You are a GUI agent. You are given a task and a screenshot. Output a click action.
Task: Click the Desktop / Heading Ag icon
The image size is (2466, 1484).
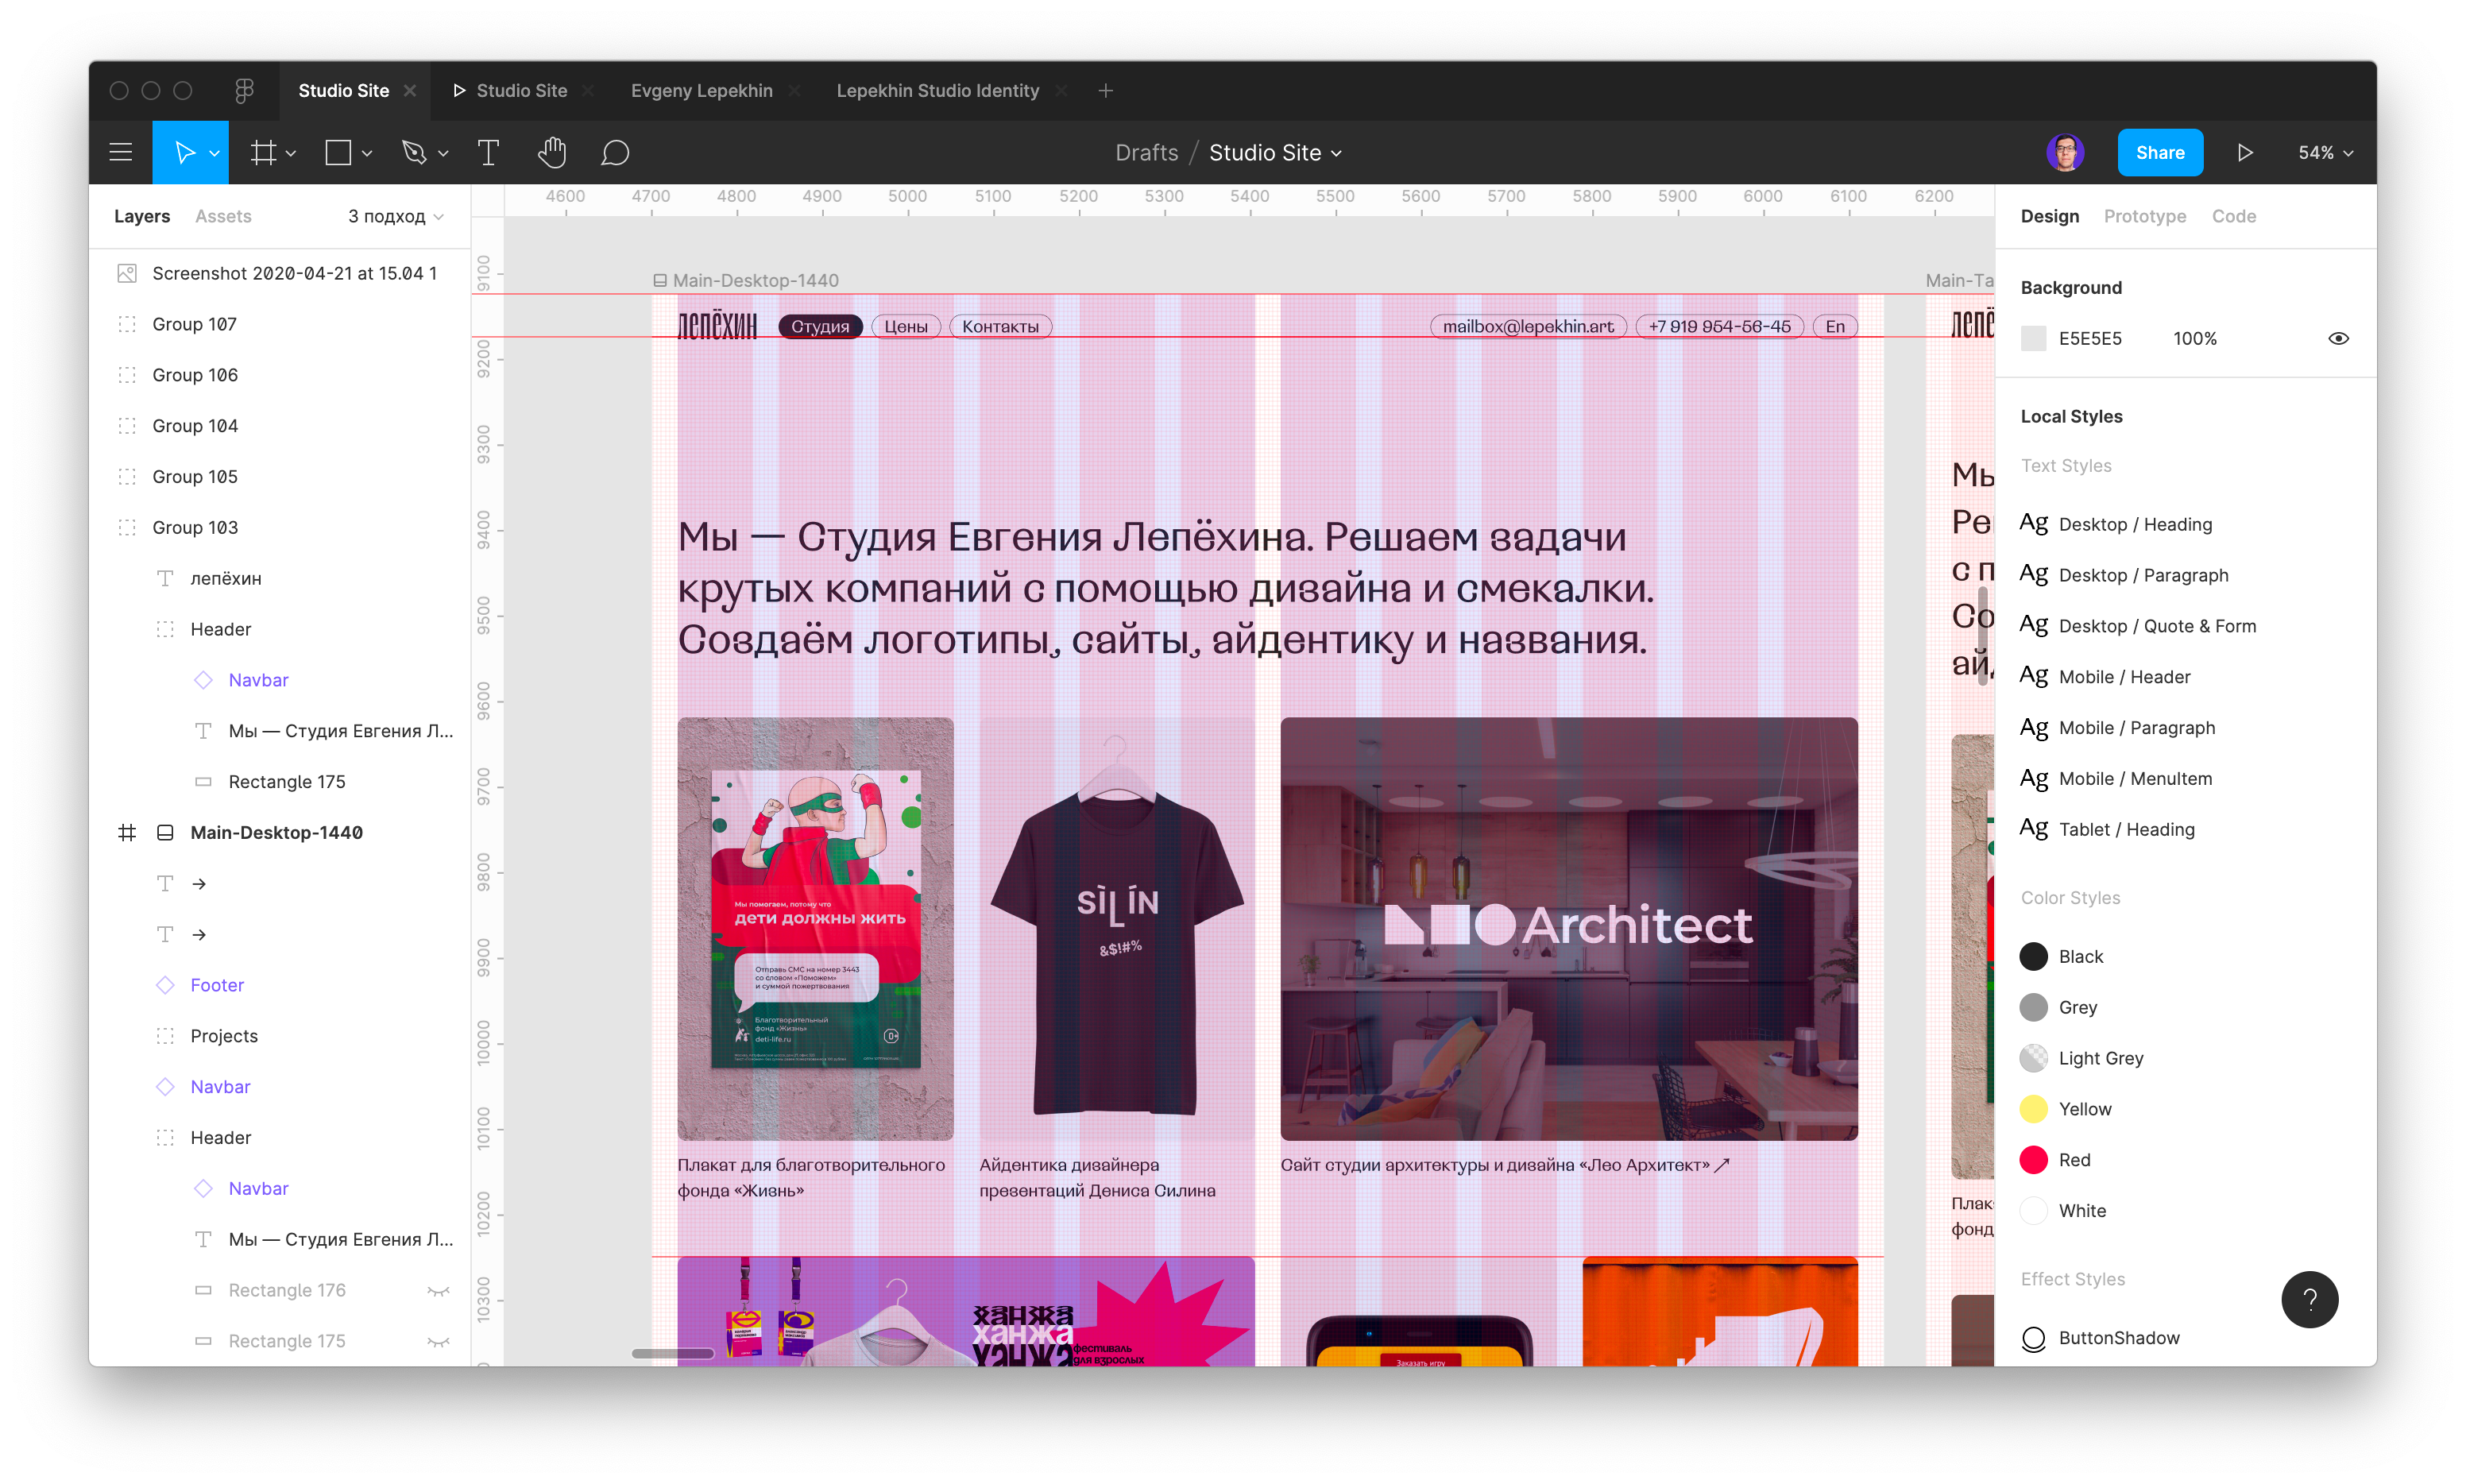coord(2033,523)
